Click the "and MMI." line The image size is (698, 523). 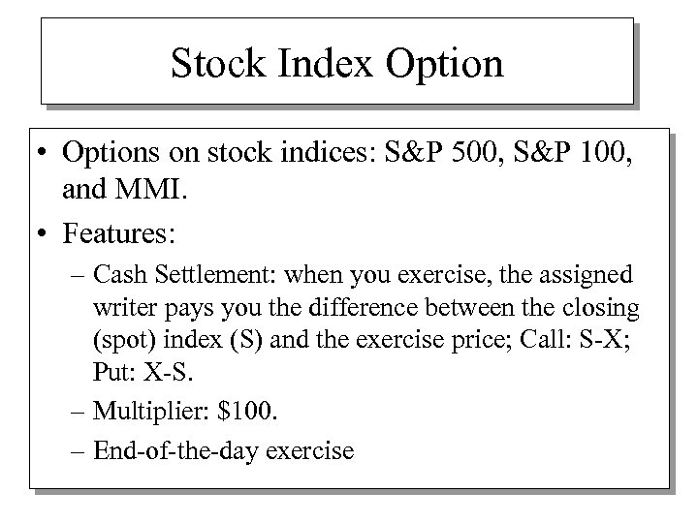pyautogui.click(x=125, y=188)
